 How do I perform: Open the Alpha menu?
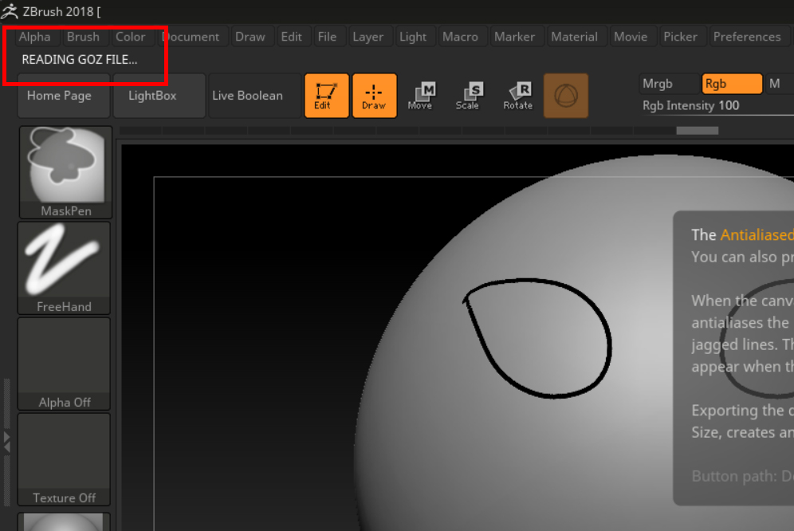[34, 37]
